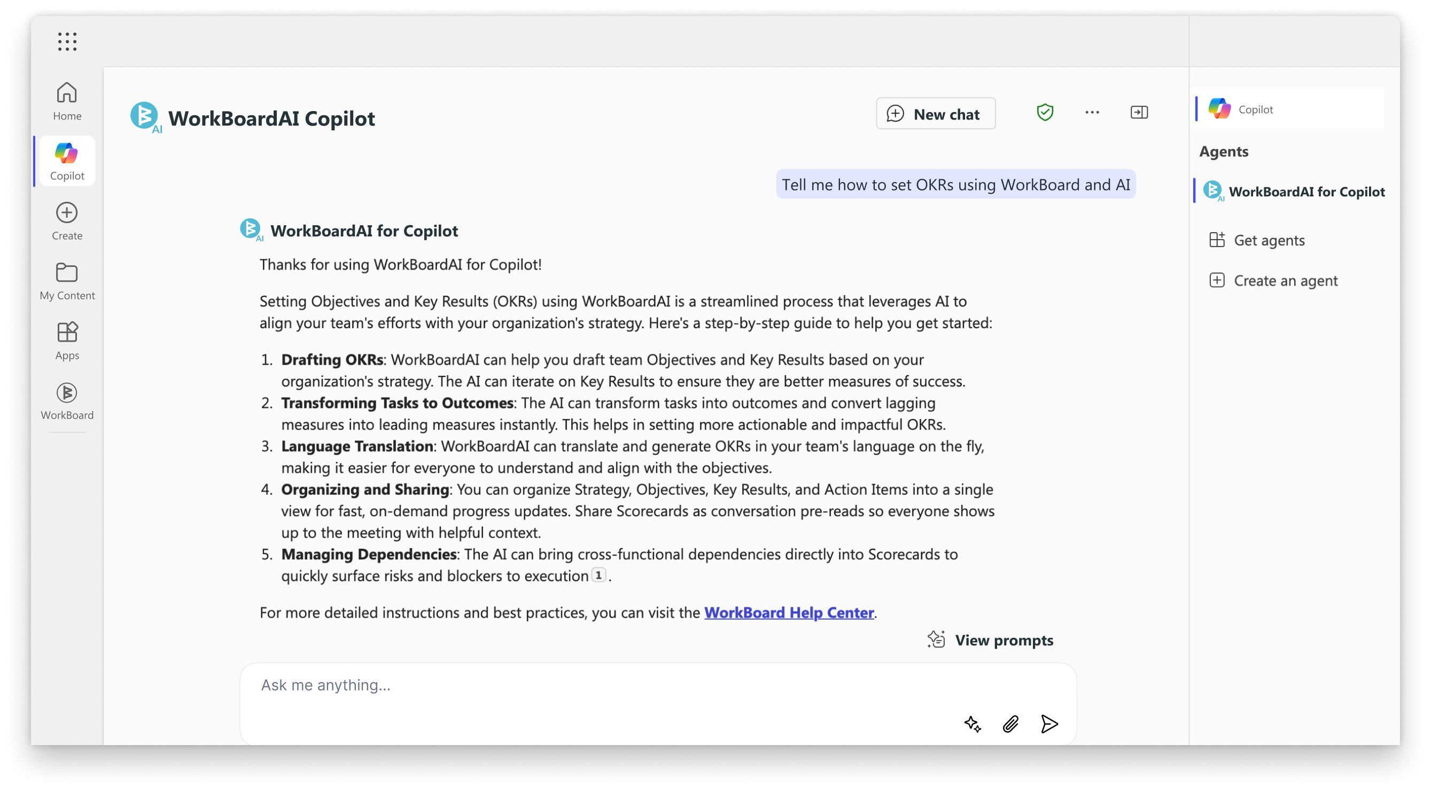Screen dimensions: 1431x791
Task: Click Create an agent
Action: pos(1273,281)
